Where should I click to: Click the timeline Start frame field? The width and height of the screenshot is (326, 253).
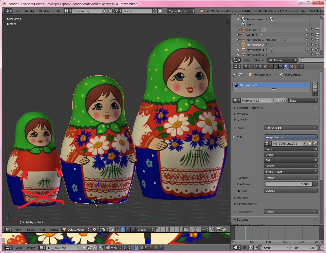pyautogui.click(x=275, y=248)
